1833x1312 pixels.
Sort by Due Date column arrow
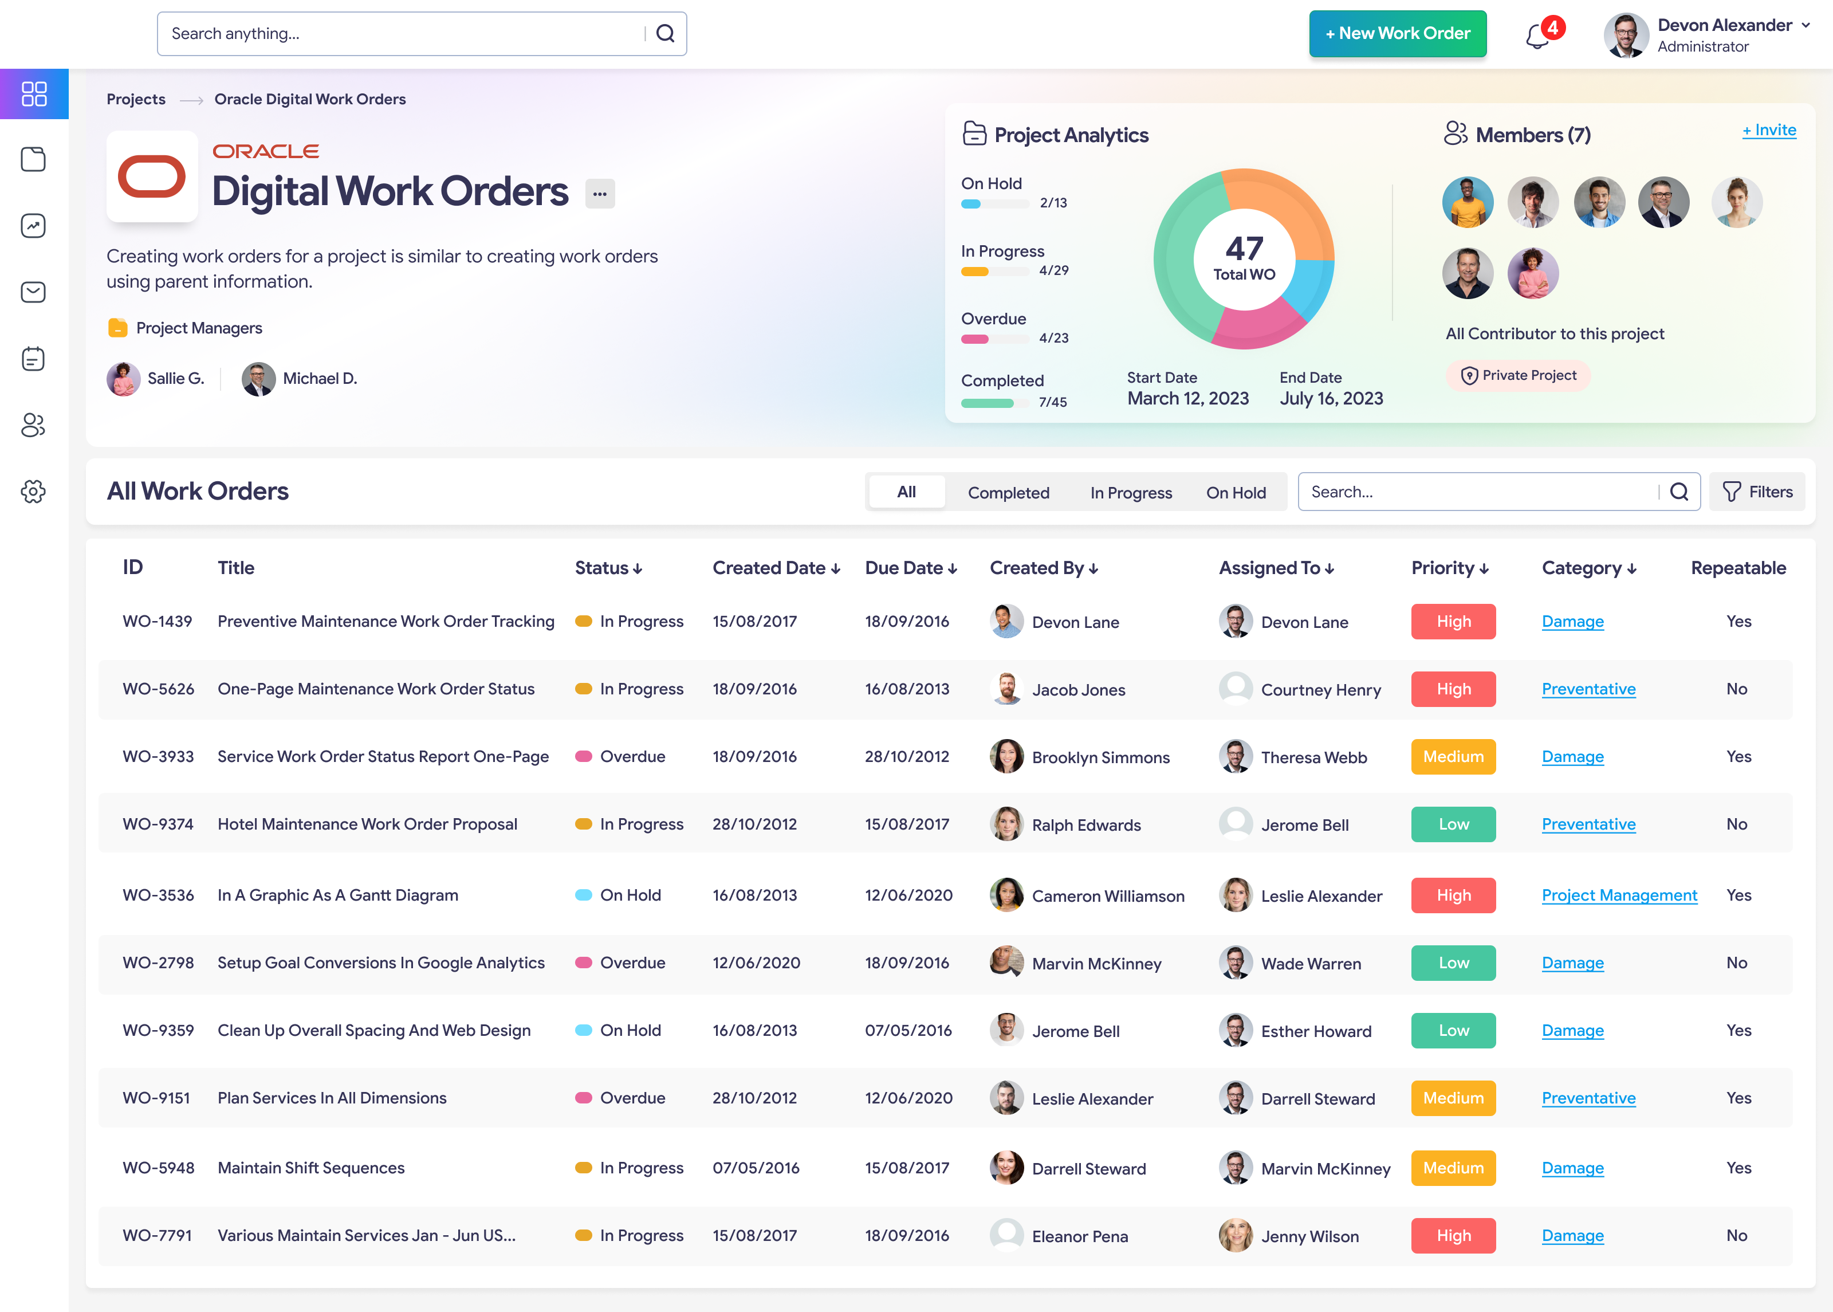click(x=953, y=569)
